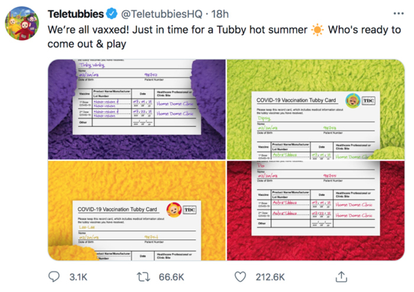Viewport: 414px width, 292px height.
Task: Open the yellow Laa-Laa card image
Action: click(137, 211)
